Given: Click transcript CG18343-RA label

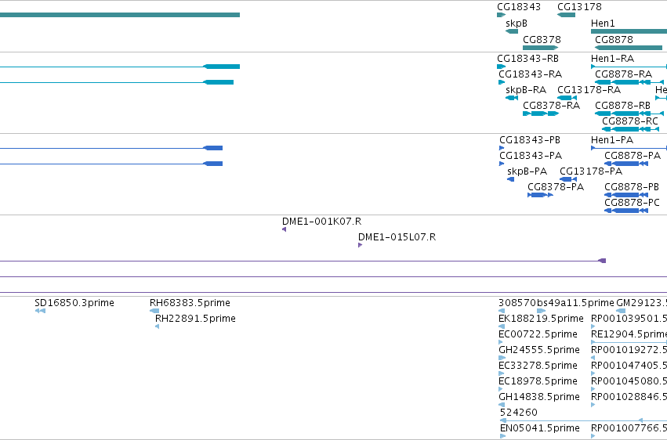Looking at the screenshot, I should coord(530,74).
